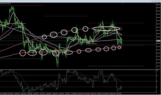The width and height of the screenshot is (161, 95).
Task: Click the 31 Aug time axis label
Action: point(4,93)
